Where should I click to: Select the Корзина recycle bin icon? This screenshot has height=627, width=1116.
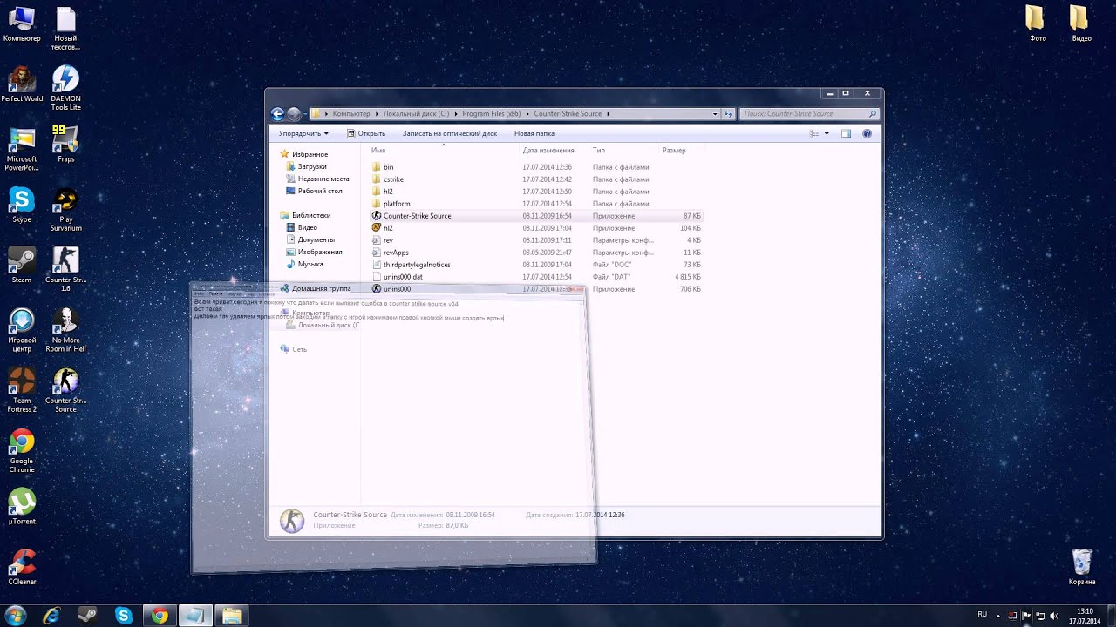coord(1082,568)
